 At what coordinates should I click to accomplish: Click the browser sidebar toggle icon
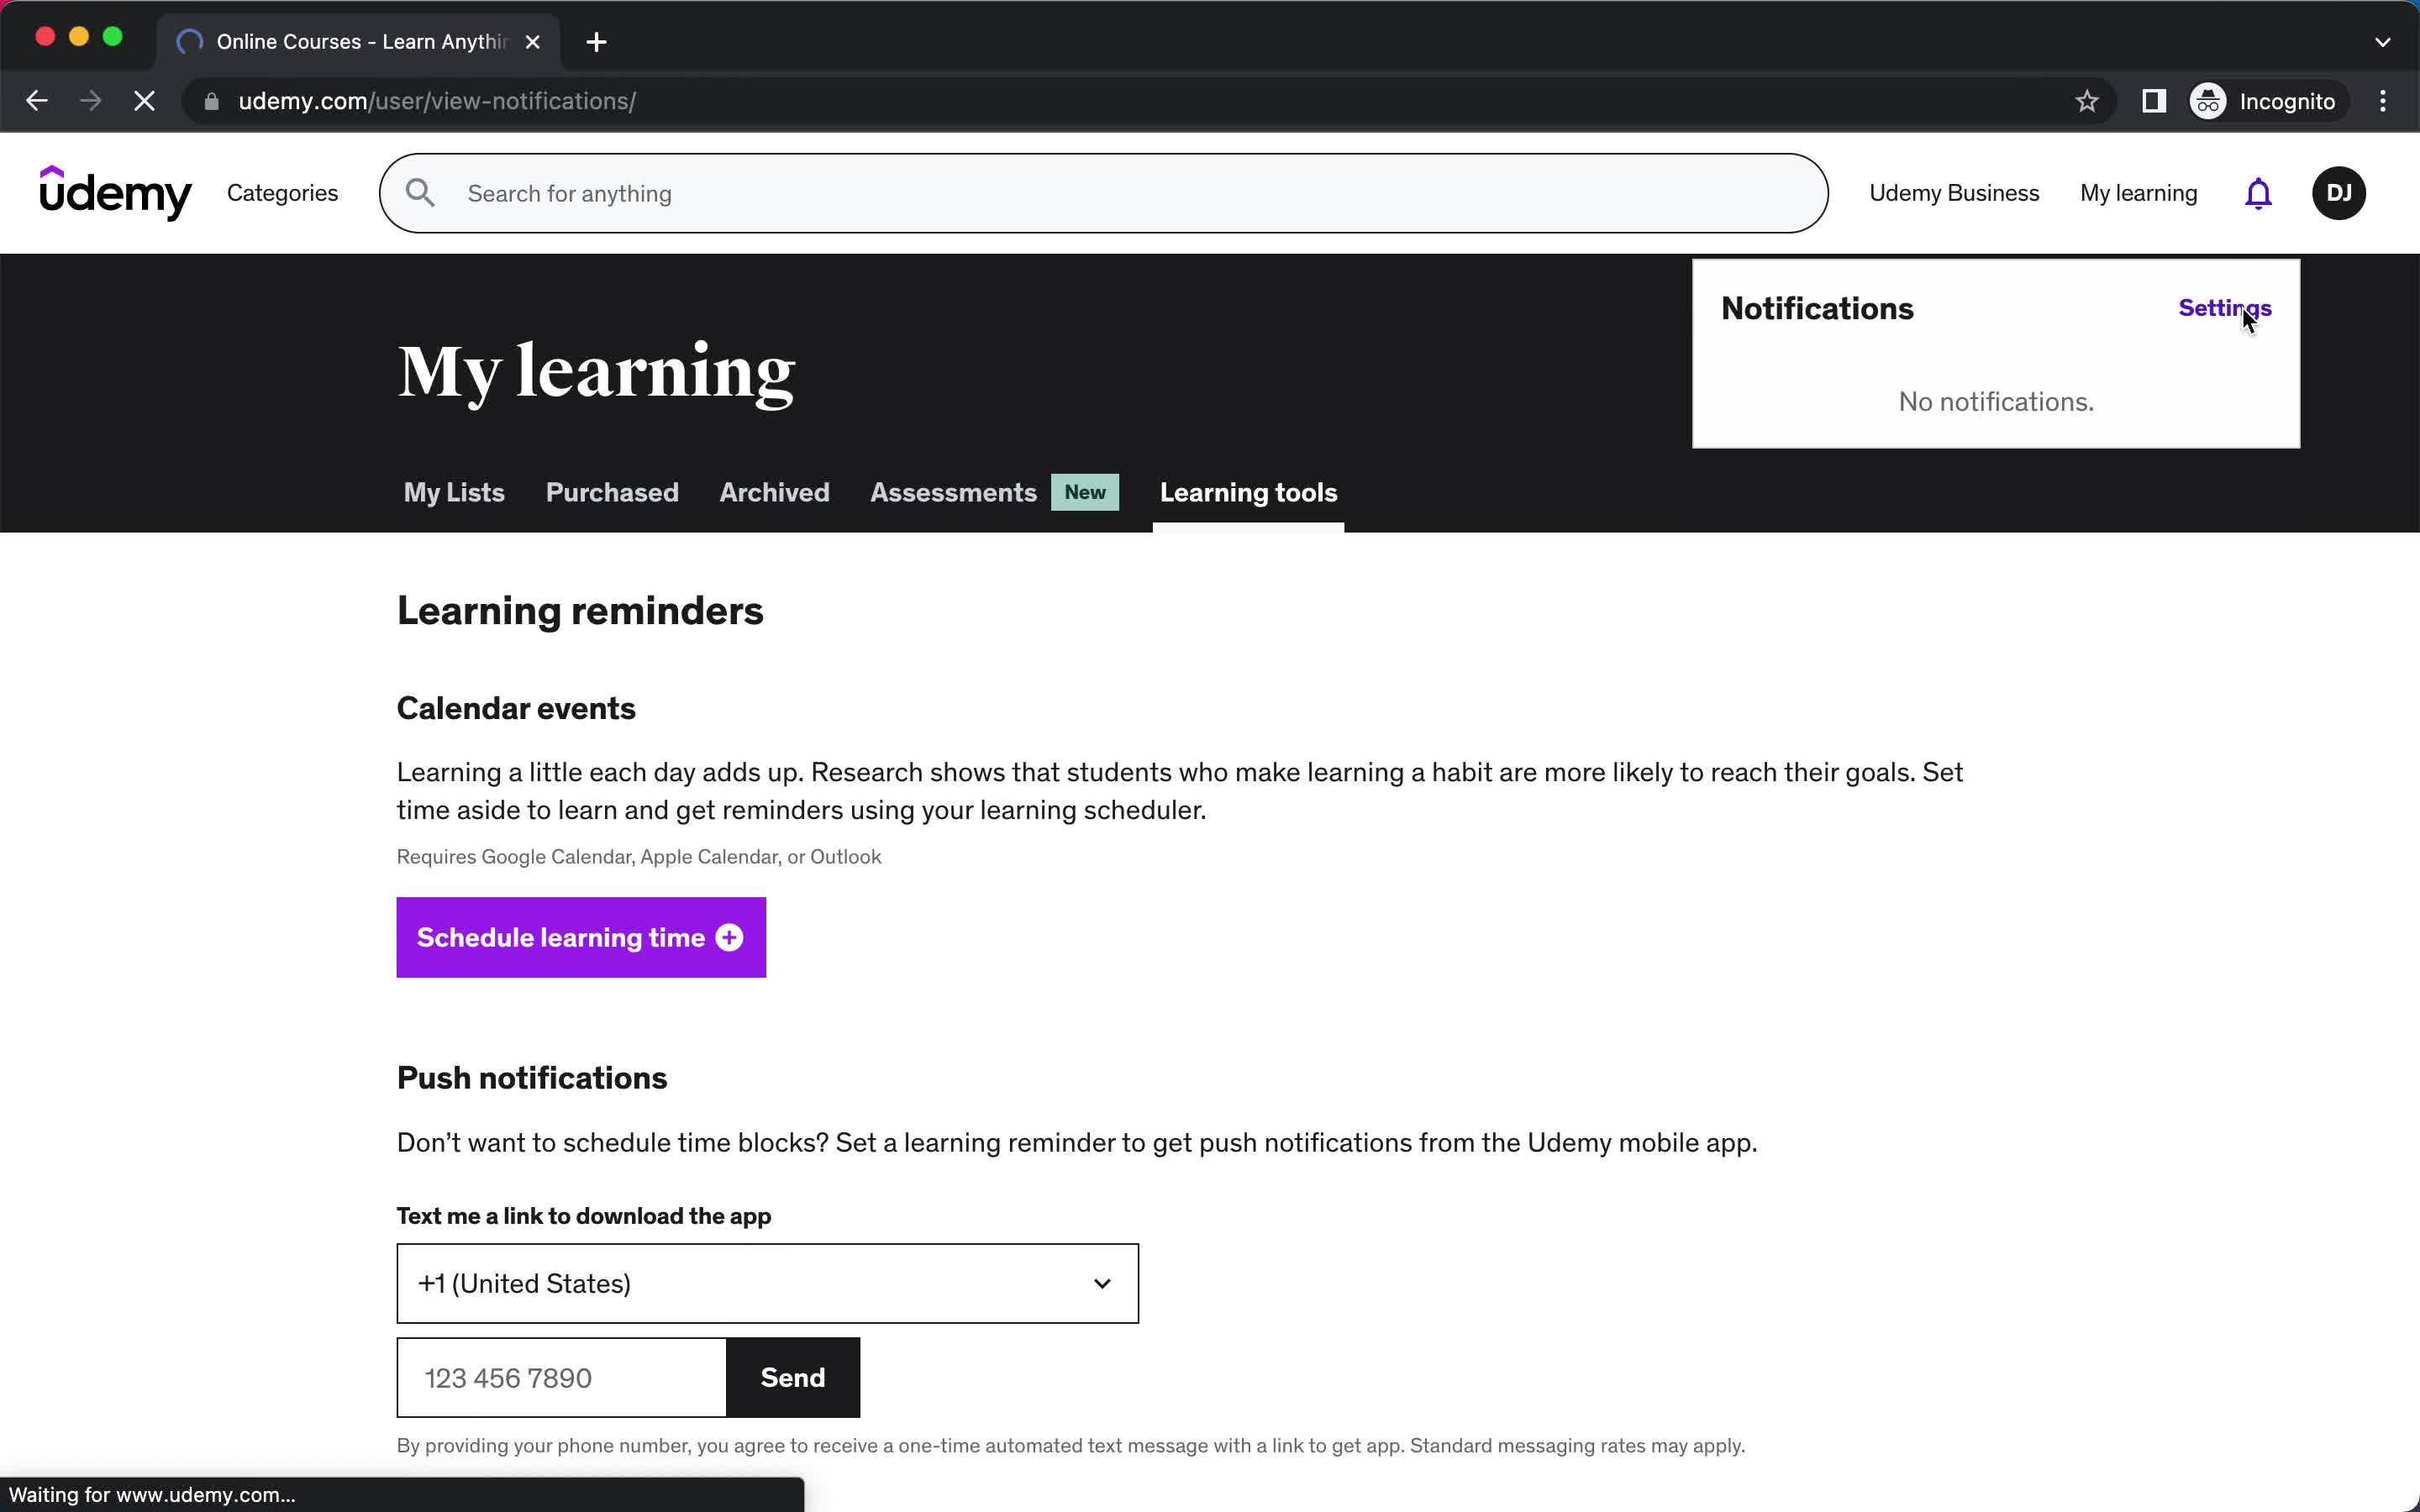[x=2154, y=101]
